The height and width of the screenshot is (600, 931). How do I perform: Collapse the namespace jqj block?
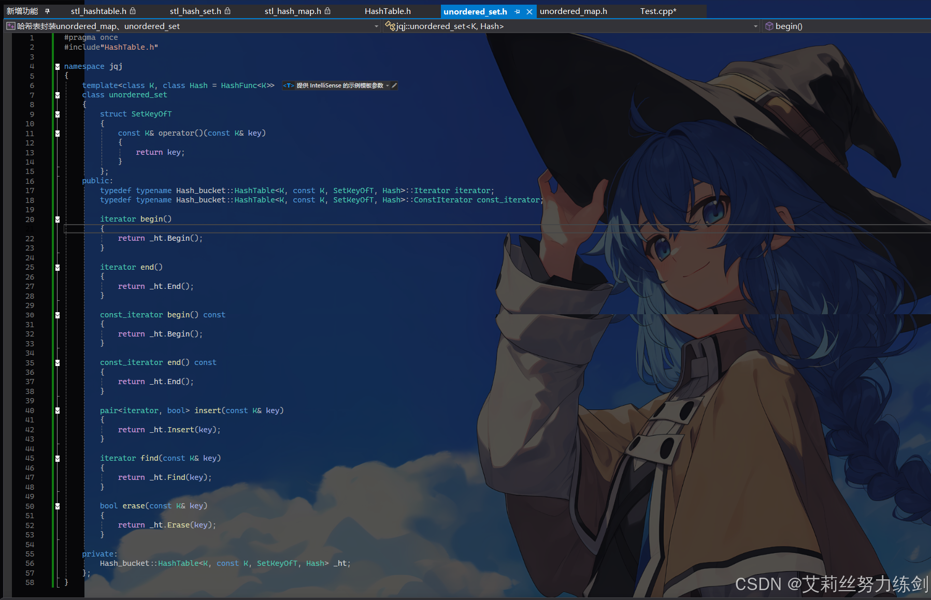tap(58, 67)
